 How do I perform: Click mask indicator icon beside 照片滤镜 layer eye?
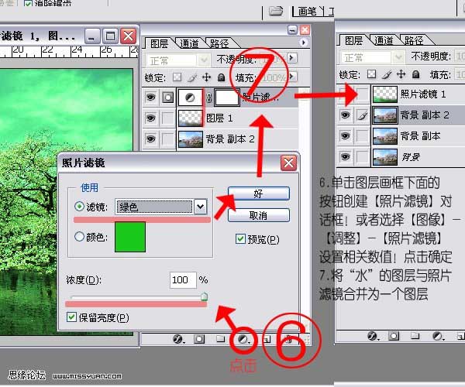[x=168, y=97]
